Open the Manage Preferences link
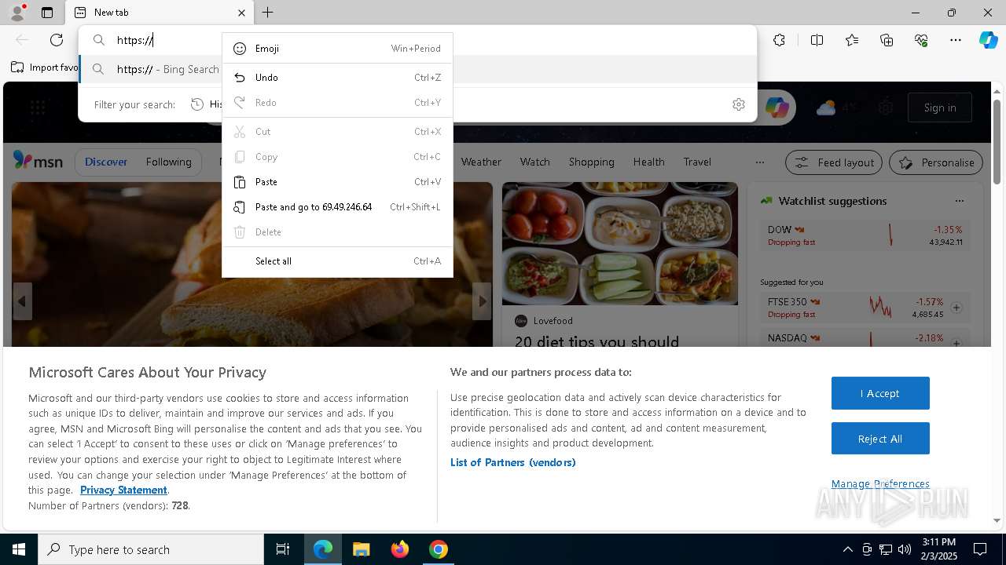Viewport: 1006px width, 565px height. coord(880,483)
